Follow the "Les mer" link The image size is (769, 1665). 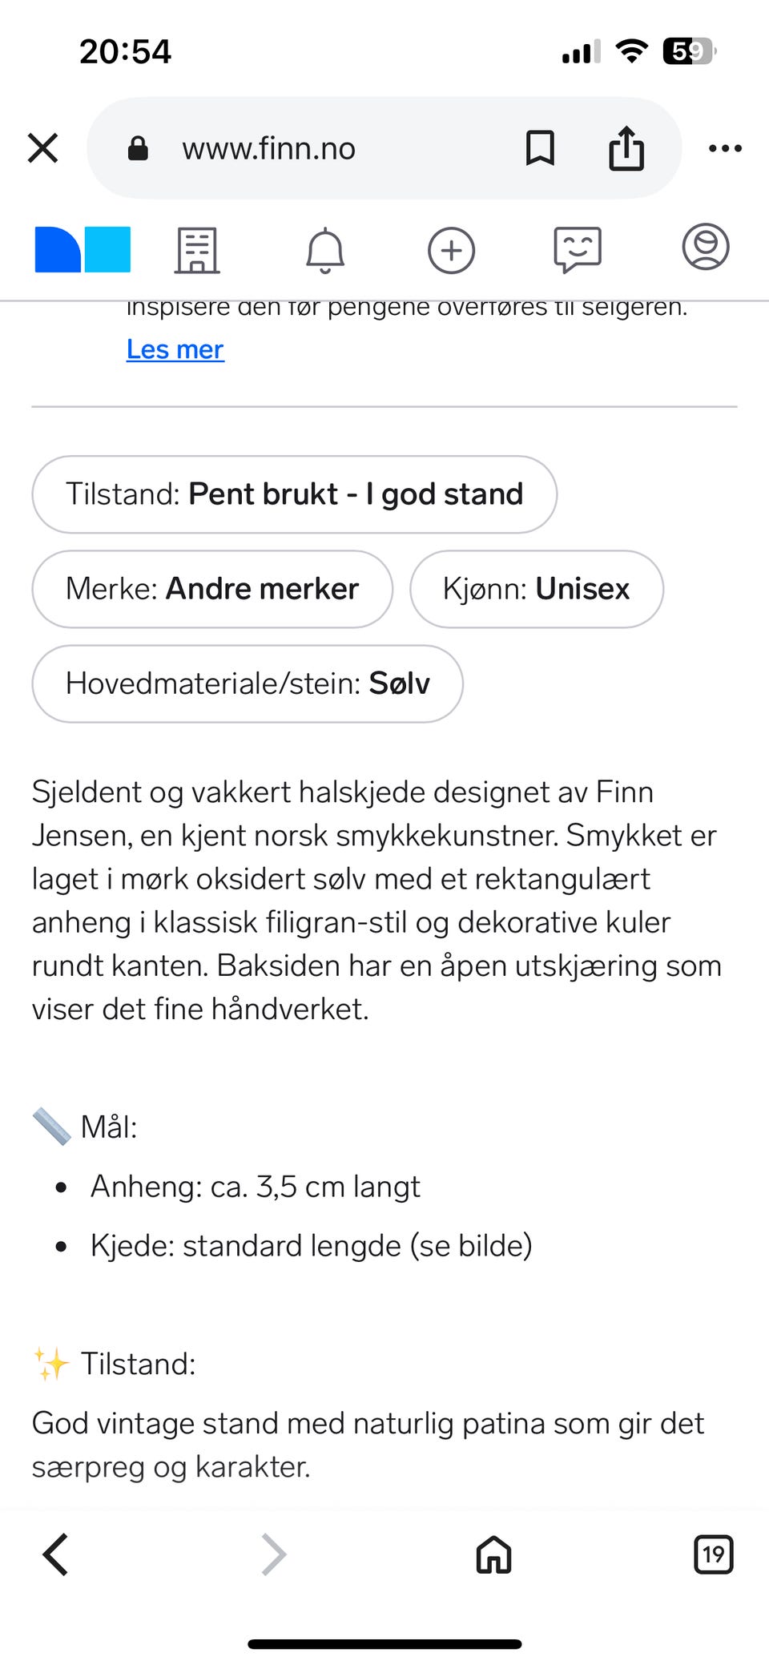tap(175, 349)
